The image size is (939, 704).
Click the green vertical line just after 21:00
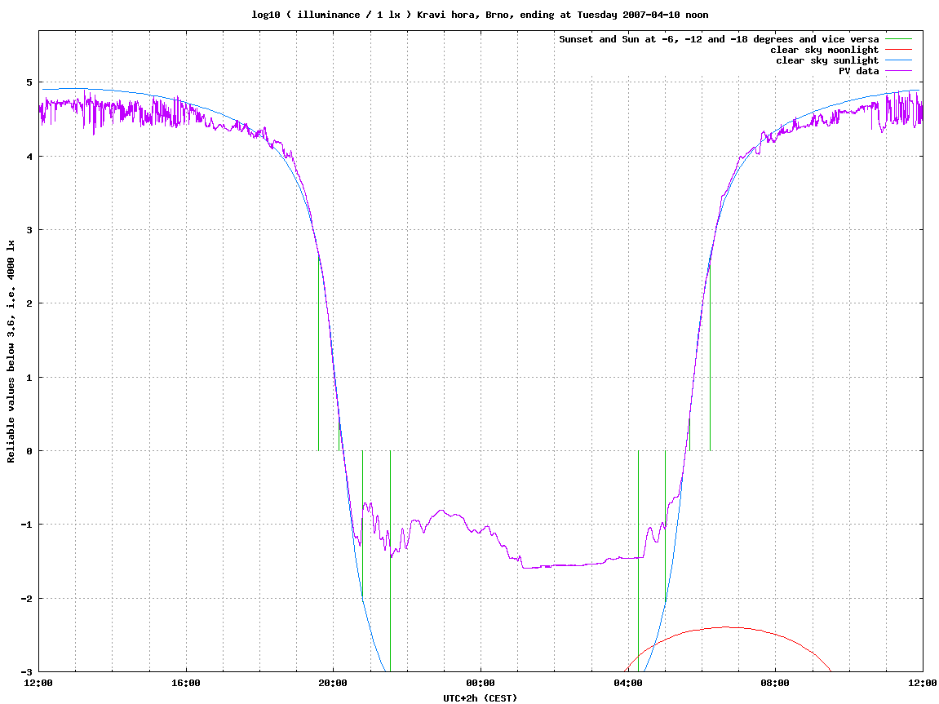[x=391, y=561]
